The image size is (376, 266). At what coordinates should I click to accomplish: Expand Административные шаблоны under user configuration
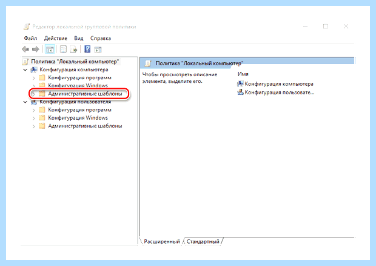(33, 126)
